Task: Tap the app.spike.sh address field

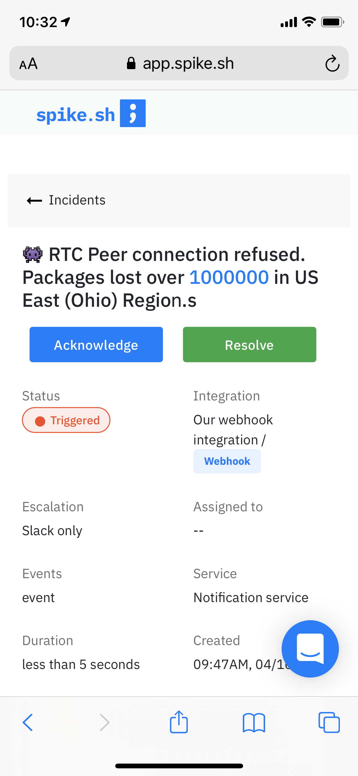Action: 179,63
